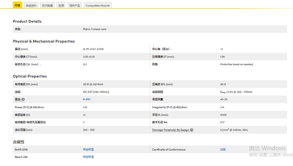This screenshot has height=166, width=293.
Task: Click the VIS-EXT (350-700nm) coating value
Action: (x=96, y=92)
